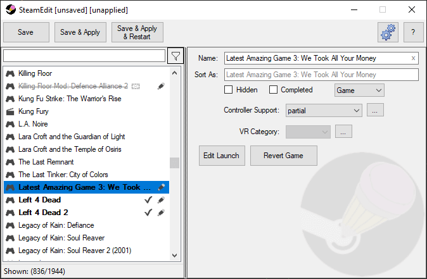Select Kung Fury in the list
The width and height of the screenshot is (427, 279).
(x=86, y=111)
